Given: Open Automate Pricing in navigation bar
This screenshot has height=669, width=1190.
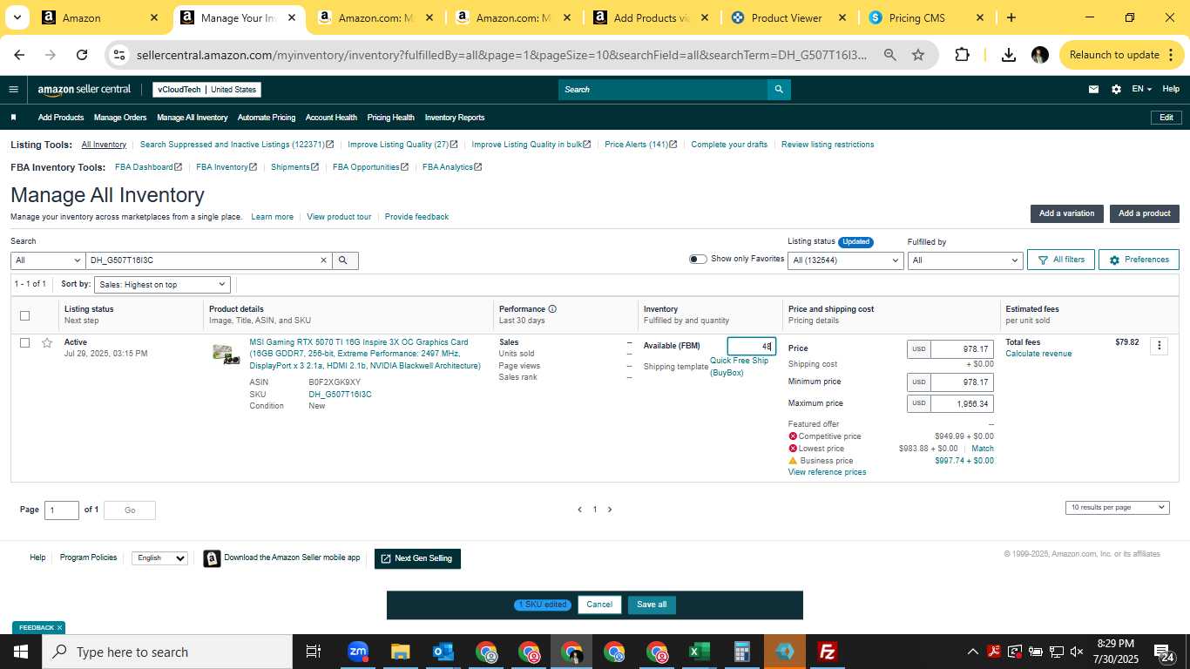Looking at the screenshot, I should click(x=267, y=118).
